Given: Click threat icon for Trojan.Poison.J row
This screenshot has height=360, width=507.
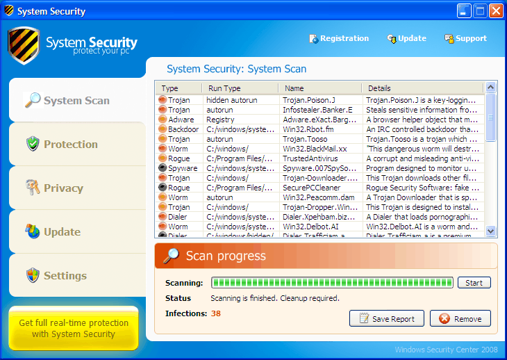Looking at the screenshot, I should tap(163, 100).
